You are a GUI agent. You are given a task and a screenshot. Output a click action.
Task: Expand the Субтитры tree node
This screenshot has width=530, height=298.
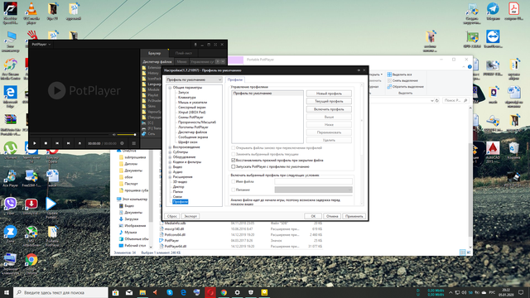170,152
